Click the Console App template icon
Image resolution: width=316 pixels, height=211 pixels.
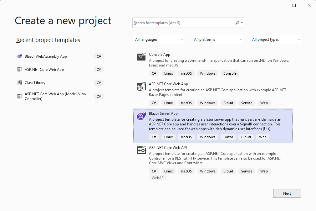tap(141, 57)
